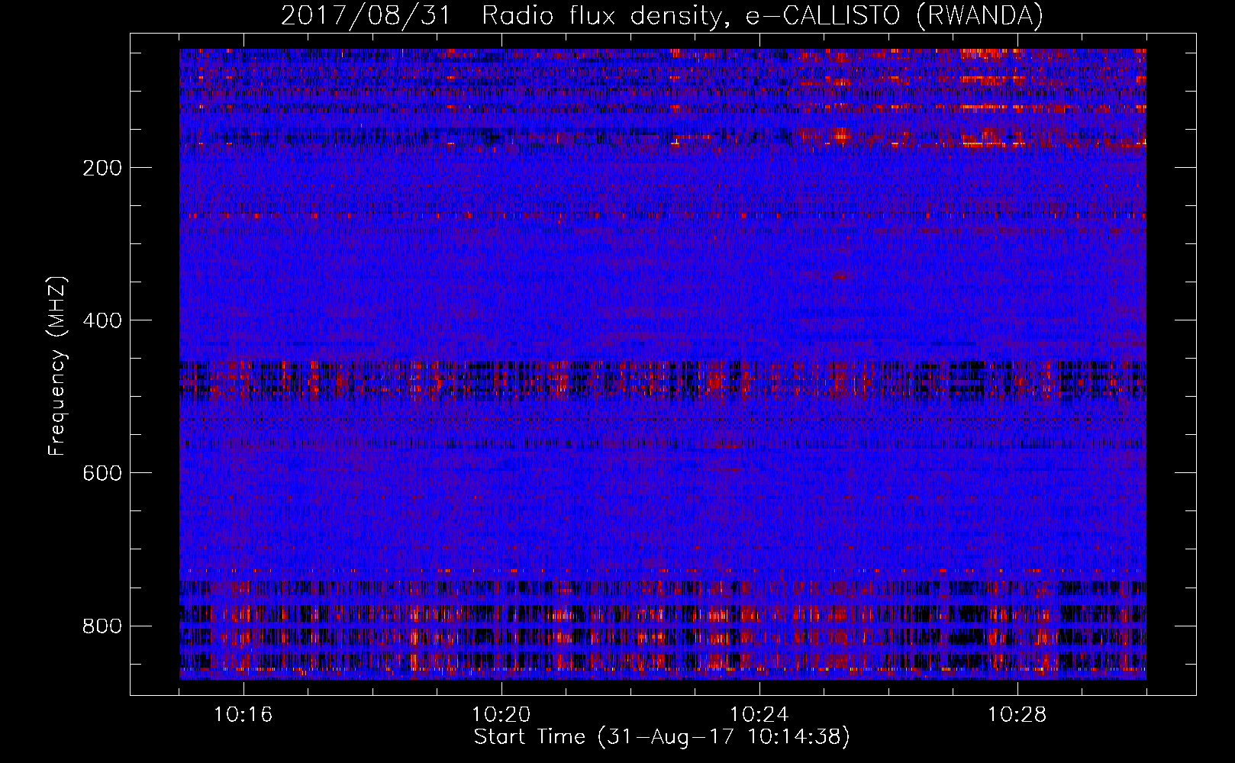This screenshot has width=1235, height=763.
Task: Click the 200 frequency tick label
Action: click(x=102, y=168)
